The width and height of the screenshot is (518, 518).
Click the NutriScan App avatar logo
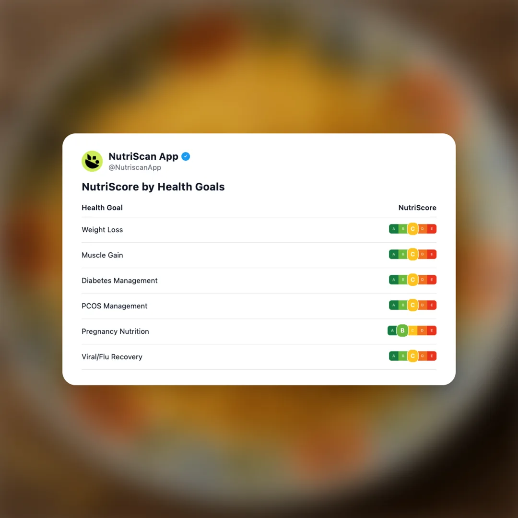pyautogui.click(x=92, y=161)
